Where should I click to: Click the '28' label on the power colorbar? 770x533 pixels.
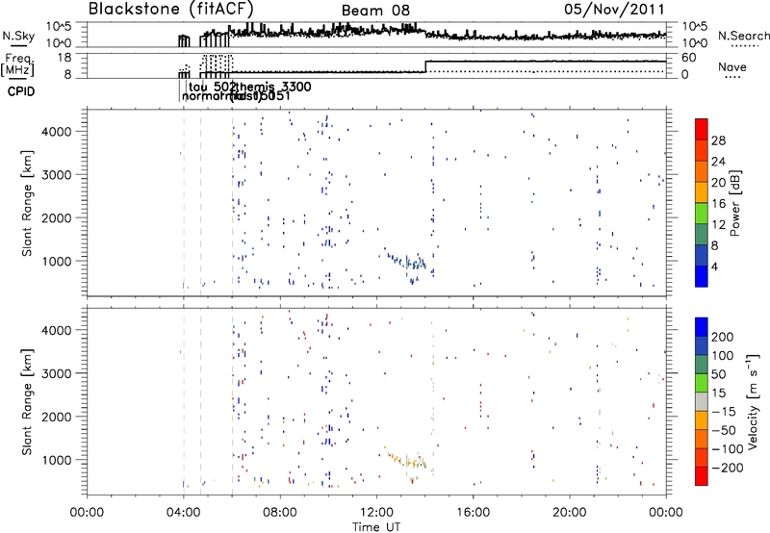pos(718,140)
